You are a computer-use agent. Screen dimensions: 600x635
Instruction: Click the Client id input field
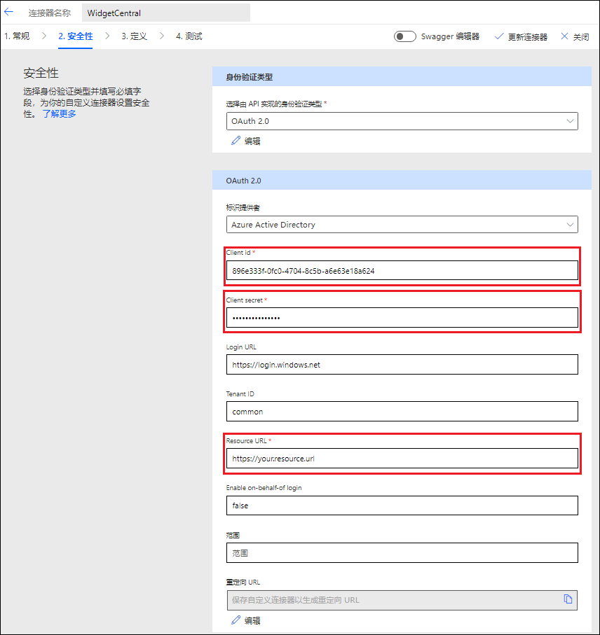[x=402, y=270]
